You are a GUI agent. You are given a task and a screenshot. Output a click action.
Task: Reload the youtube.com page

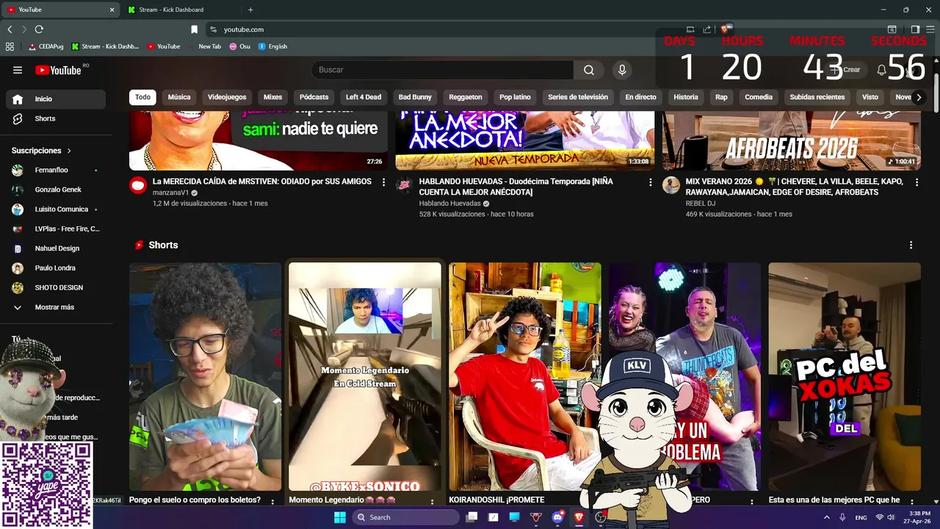tap(39, 29)
